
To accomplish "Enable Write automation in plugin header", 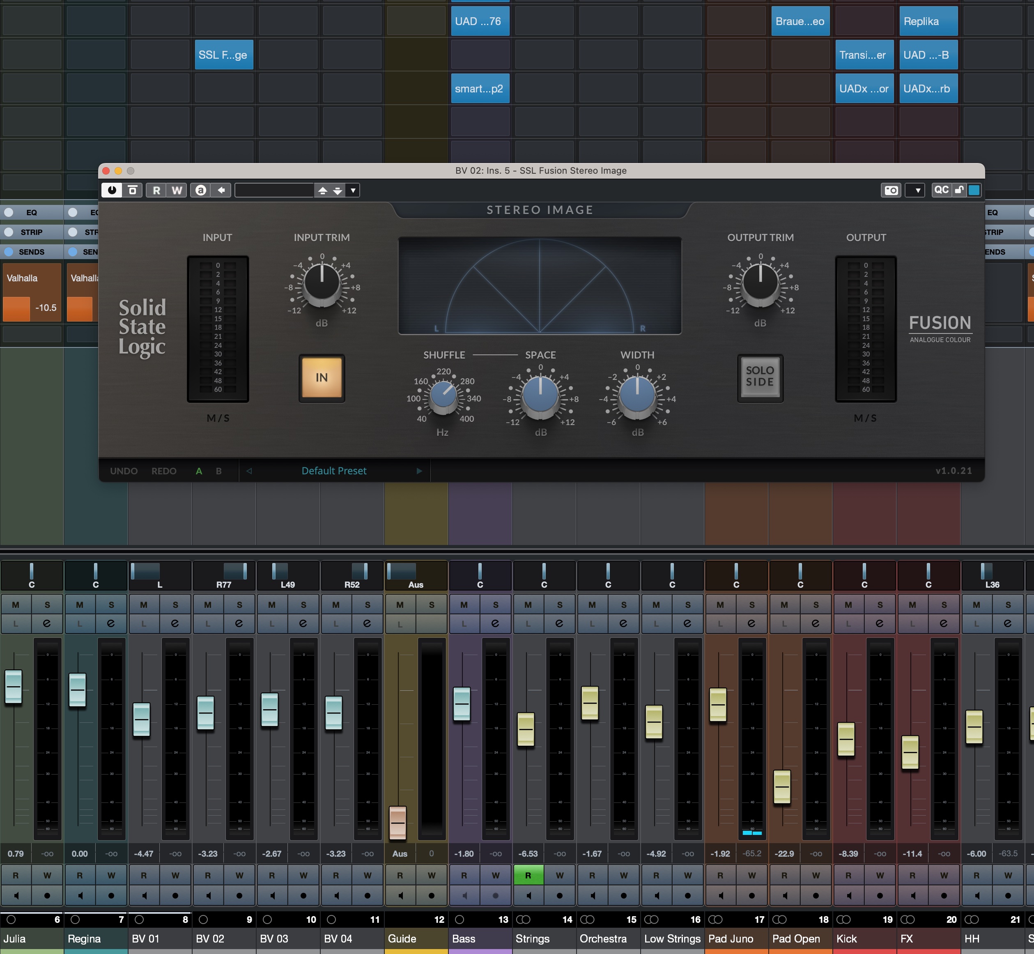I will (177, 191).
